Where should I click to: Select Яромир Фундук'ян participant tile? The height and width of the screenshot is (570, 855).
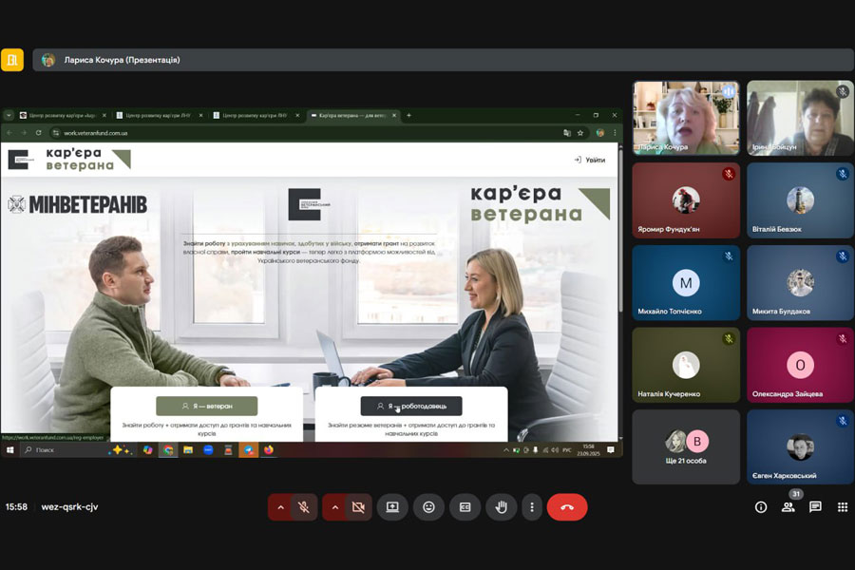pyautogui.click(x=686, y=200)
